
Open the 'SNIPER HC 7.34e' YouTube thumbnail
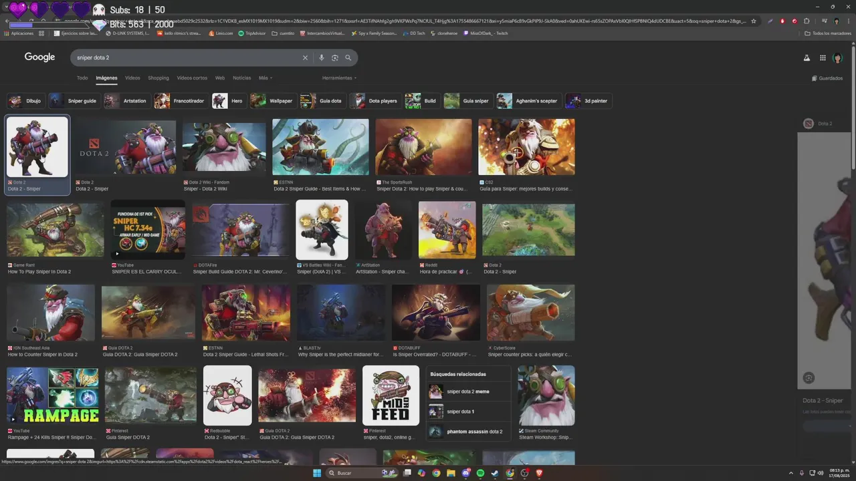click(x=148, y=229)
